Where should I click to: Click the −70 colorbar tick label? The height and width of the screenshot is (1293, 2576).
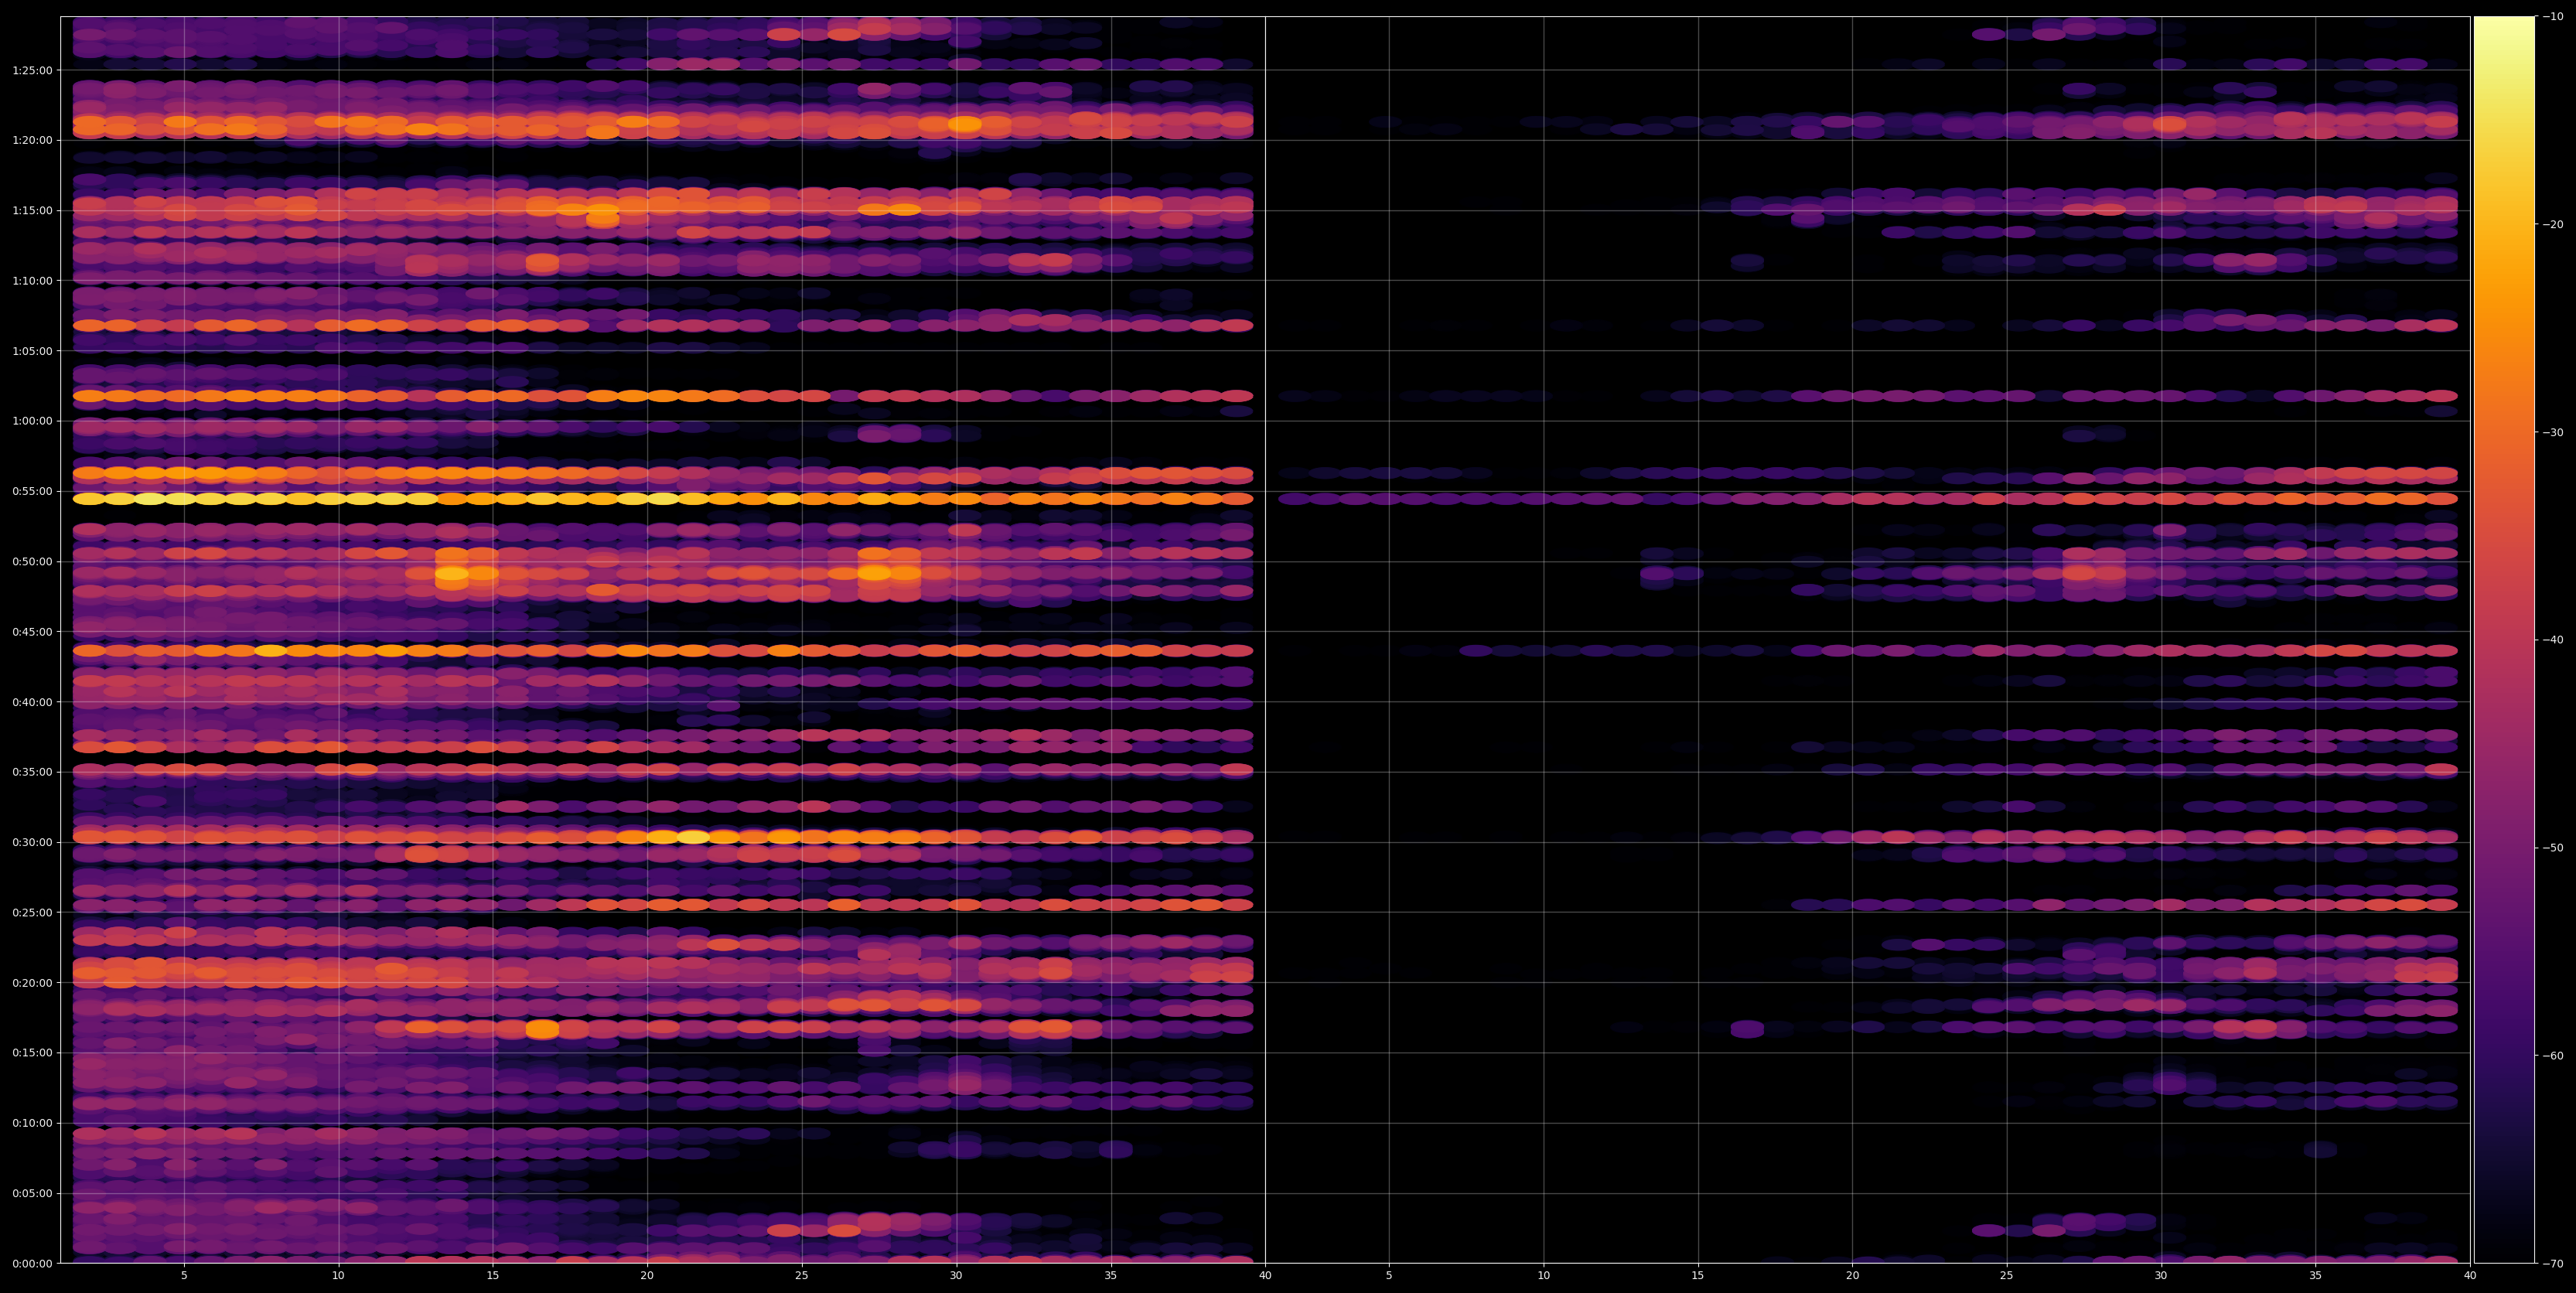pos(2553,1264)
